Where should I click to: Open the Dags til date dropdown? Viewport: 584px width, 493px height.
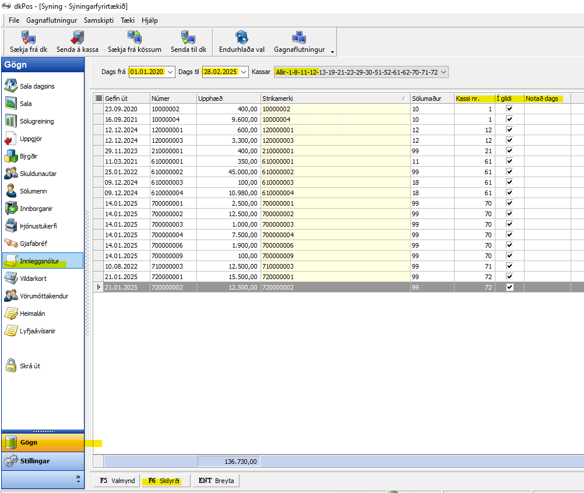coord(243,72)
